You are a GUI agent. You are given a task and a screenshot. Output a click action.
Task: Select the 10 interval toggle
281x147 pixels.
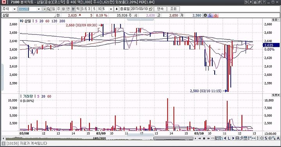100,9
